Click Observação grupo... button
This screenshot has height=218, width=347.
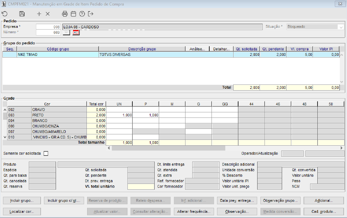click(x=281, y=201)
